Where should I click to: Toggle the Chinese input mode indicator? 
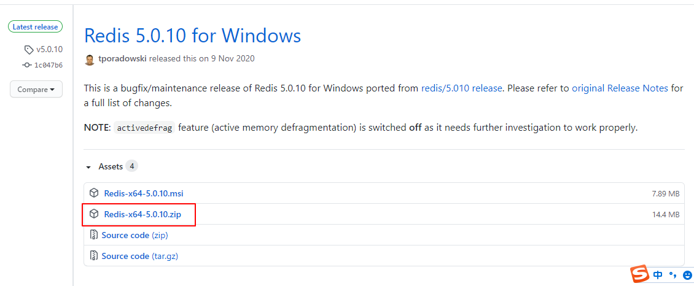pyautogui.click(x=658, y=275)
